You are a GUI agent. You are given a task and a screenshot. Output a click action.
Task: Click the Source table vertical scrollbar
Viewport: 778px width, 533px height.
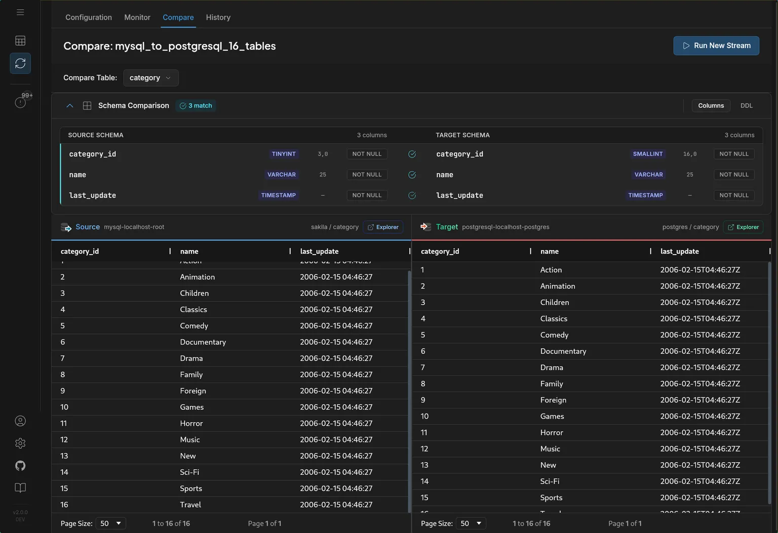409,392
